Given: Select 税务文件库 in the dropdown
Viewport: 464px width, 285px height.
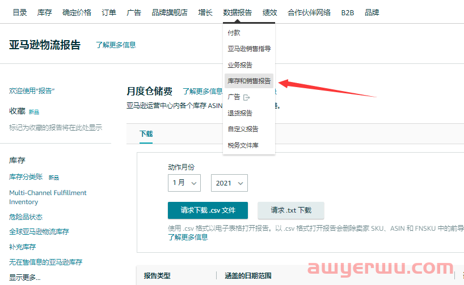Looking at the screenshot, I should click(243, 145).
